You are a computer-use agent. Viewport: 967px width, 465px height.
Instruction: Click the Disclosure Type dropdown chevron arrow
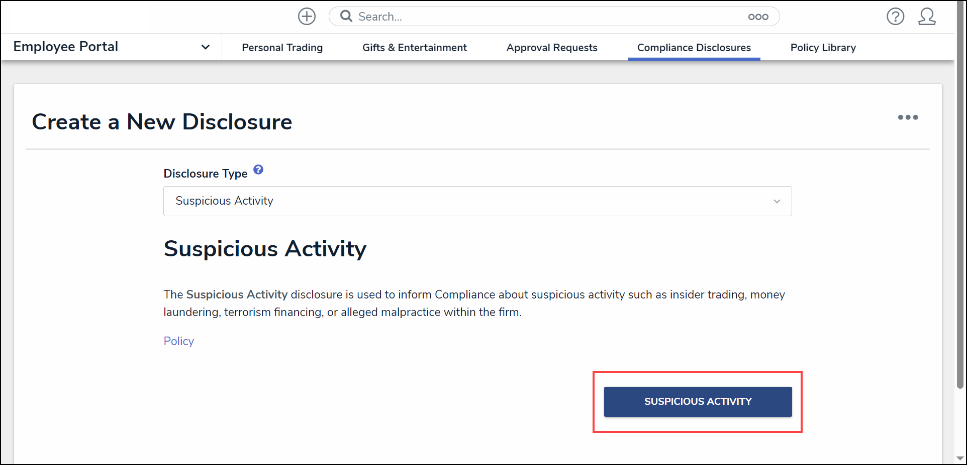[x=777, y=201]
